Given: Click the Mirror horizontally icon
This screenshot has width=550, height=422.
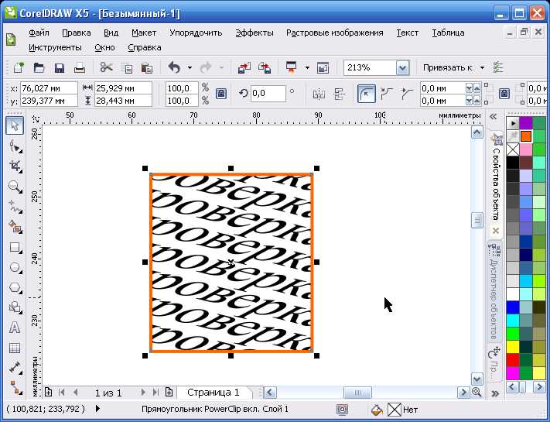Looking at the screenshot, I should 319,94.
